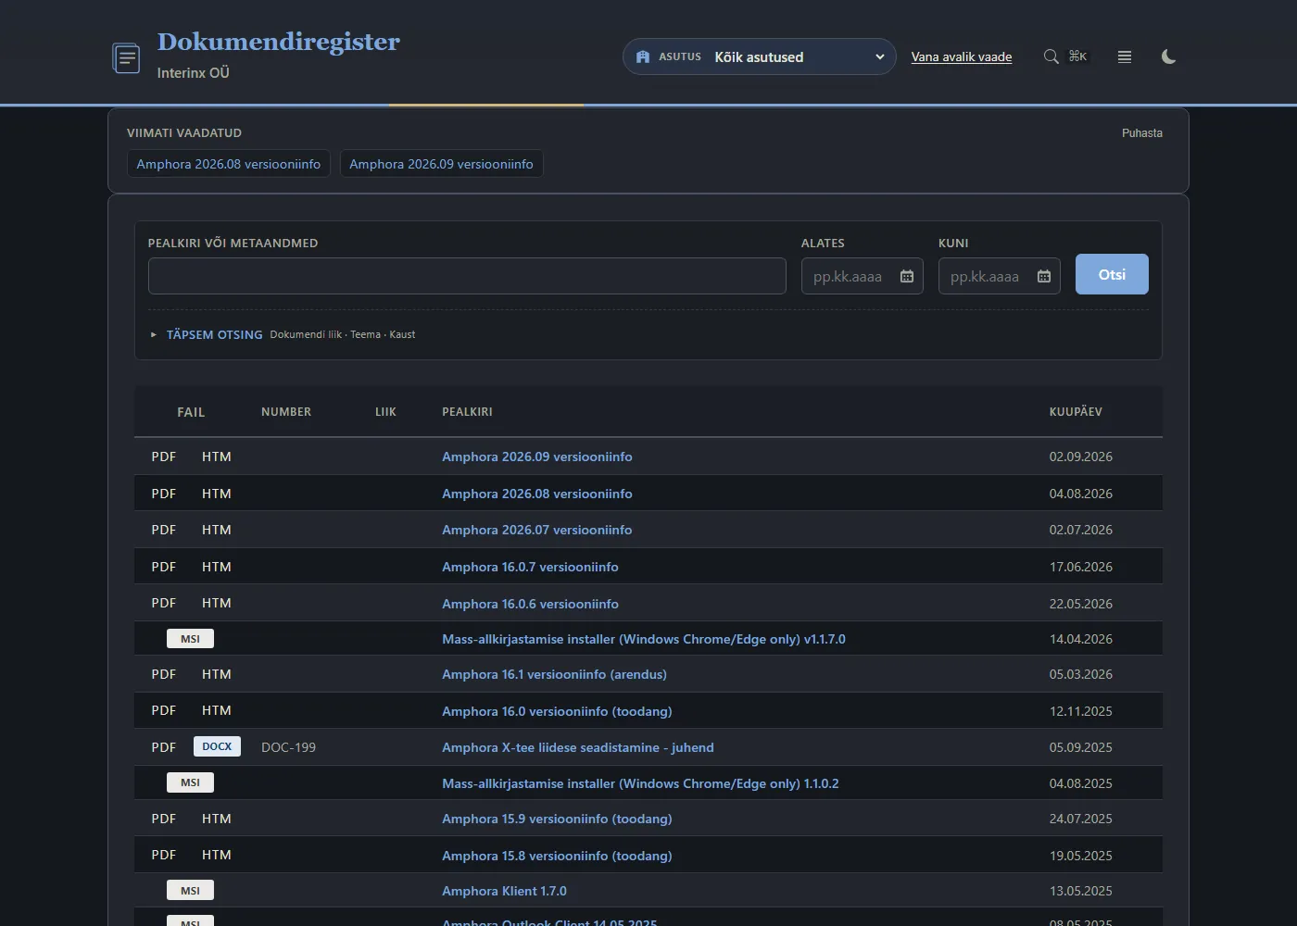The height and width of the screenshot is (926, 1297).
Task: Download MSI file for Mass-allkirjastamise installer v1.1.7.0
Action: (190, 639)
